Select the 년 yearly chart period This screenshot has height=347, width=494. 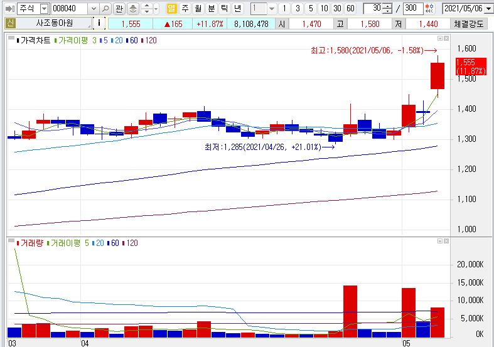point(237,9)
